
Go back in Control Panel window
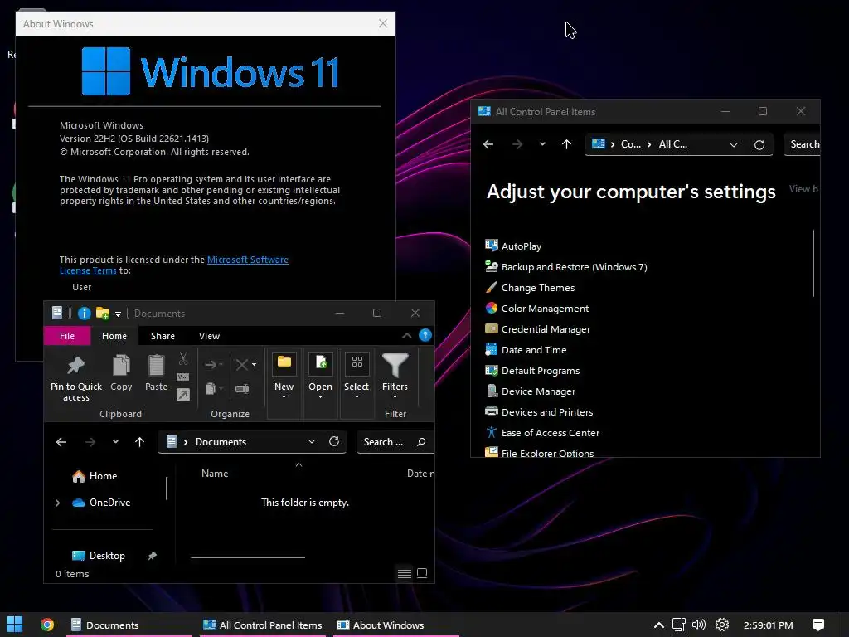pyautogui.click(x=488, y=144)
